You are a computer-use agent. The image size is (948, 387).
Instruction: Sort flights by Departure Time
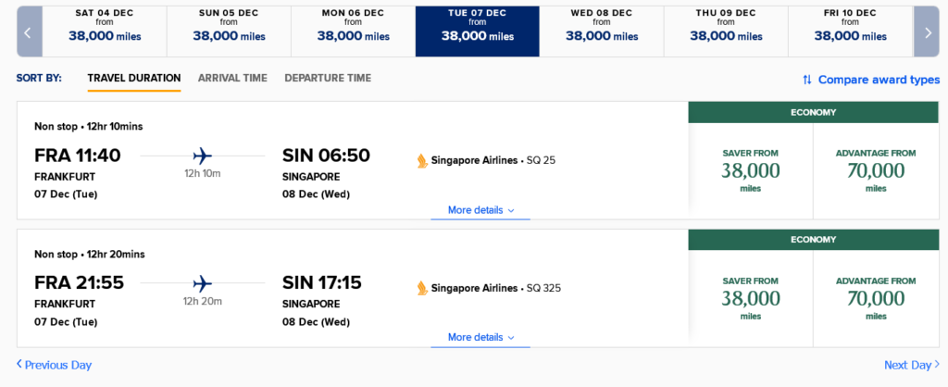328,78
